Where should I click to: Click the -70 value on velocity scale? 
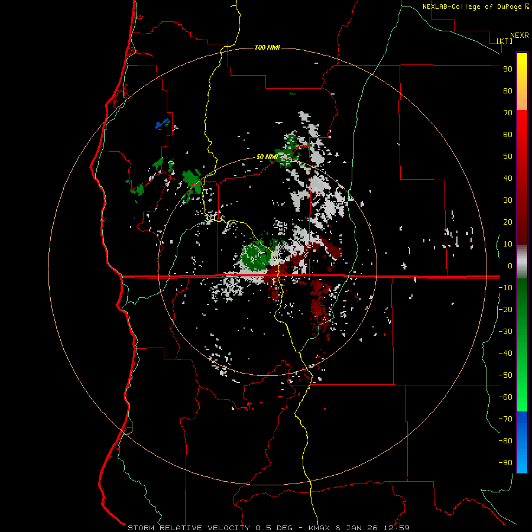[x=505, y=419]
